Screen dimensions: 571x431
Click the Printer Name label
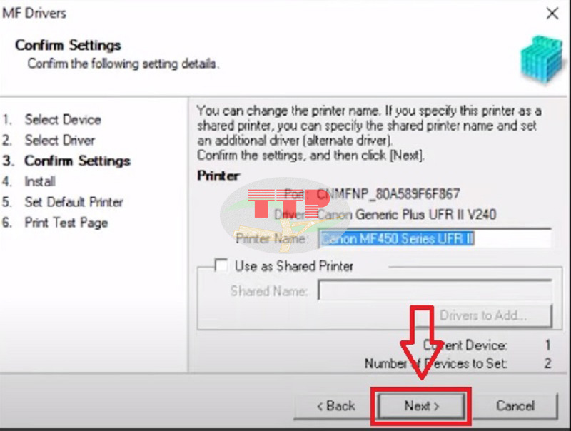[272, 239]
